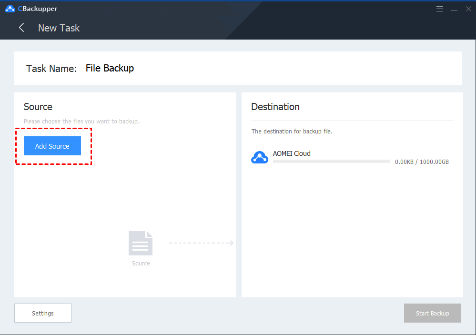Click the back arrow beside New Task
The height and width of the screenshot is (335, 476).
(21, 28)
